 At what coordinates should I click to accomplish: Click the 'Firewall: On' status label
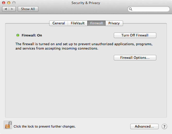pyautogui.click(x=32, y=35)
